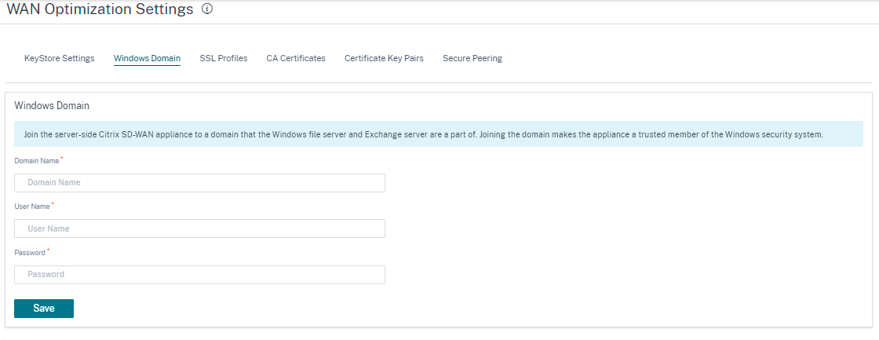Click the WAN Optimization Settings page title
Viewport: 879px width, 340px height.
[100, 9]
